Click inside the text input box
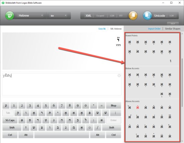184x143 pixels. click(x=62, y=84)
